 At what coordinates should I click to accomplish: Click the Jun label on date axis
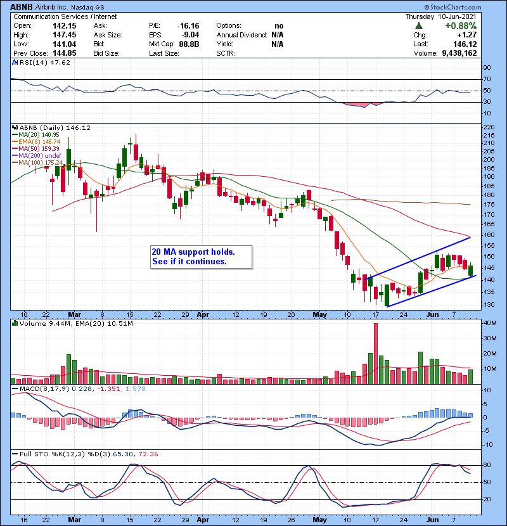point(432,314)
